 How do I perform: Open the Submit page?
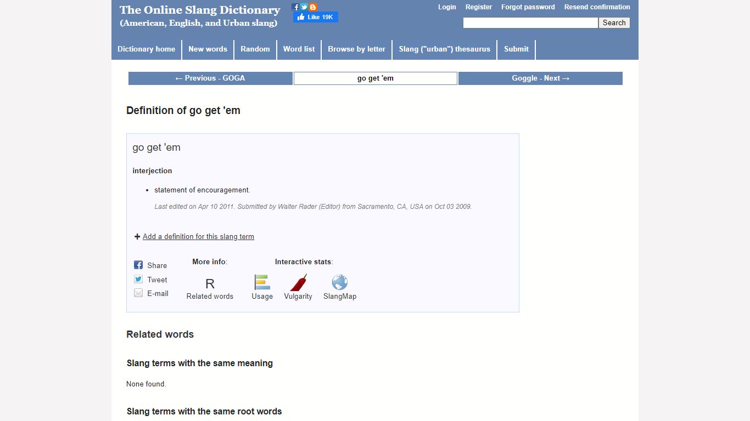point(517,49)
